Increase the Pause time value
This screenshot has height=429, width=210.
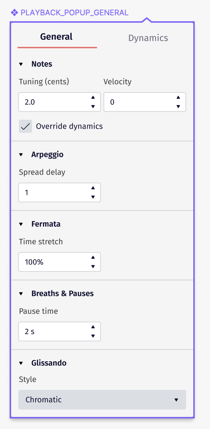click(x=92, y=327)
